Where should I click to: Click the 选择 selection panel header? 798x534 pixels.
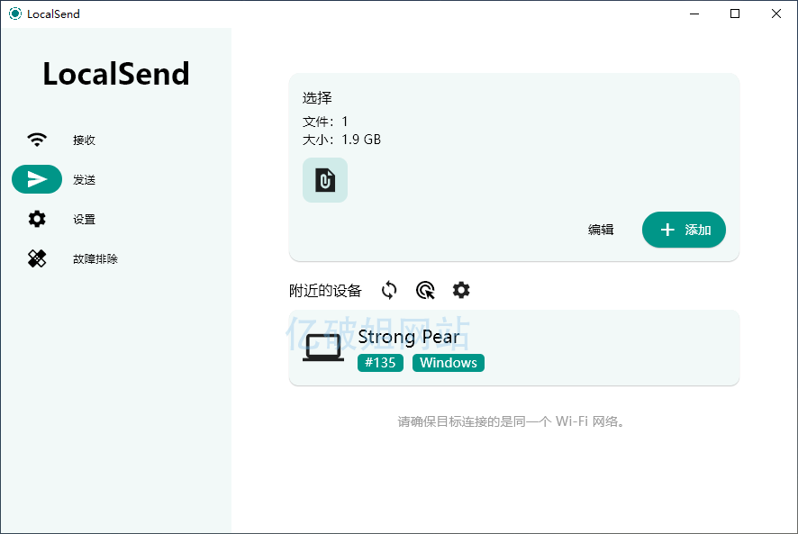click(x=313, y=98)
